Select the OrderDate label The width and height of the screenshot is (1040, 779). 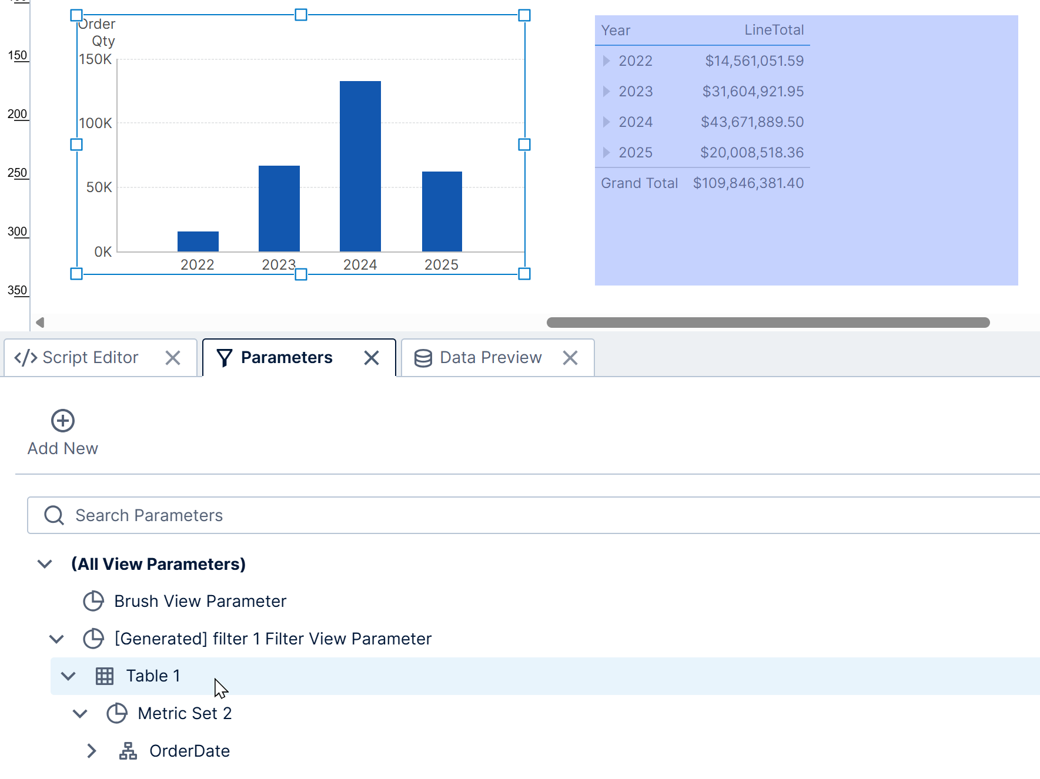tap(189, 751)
